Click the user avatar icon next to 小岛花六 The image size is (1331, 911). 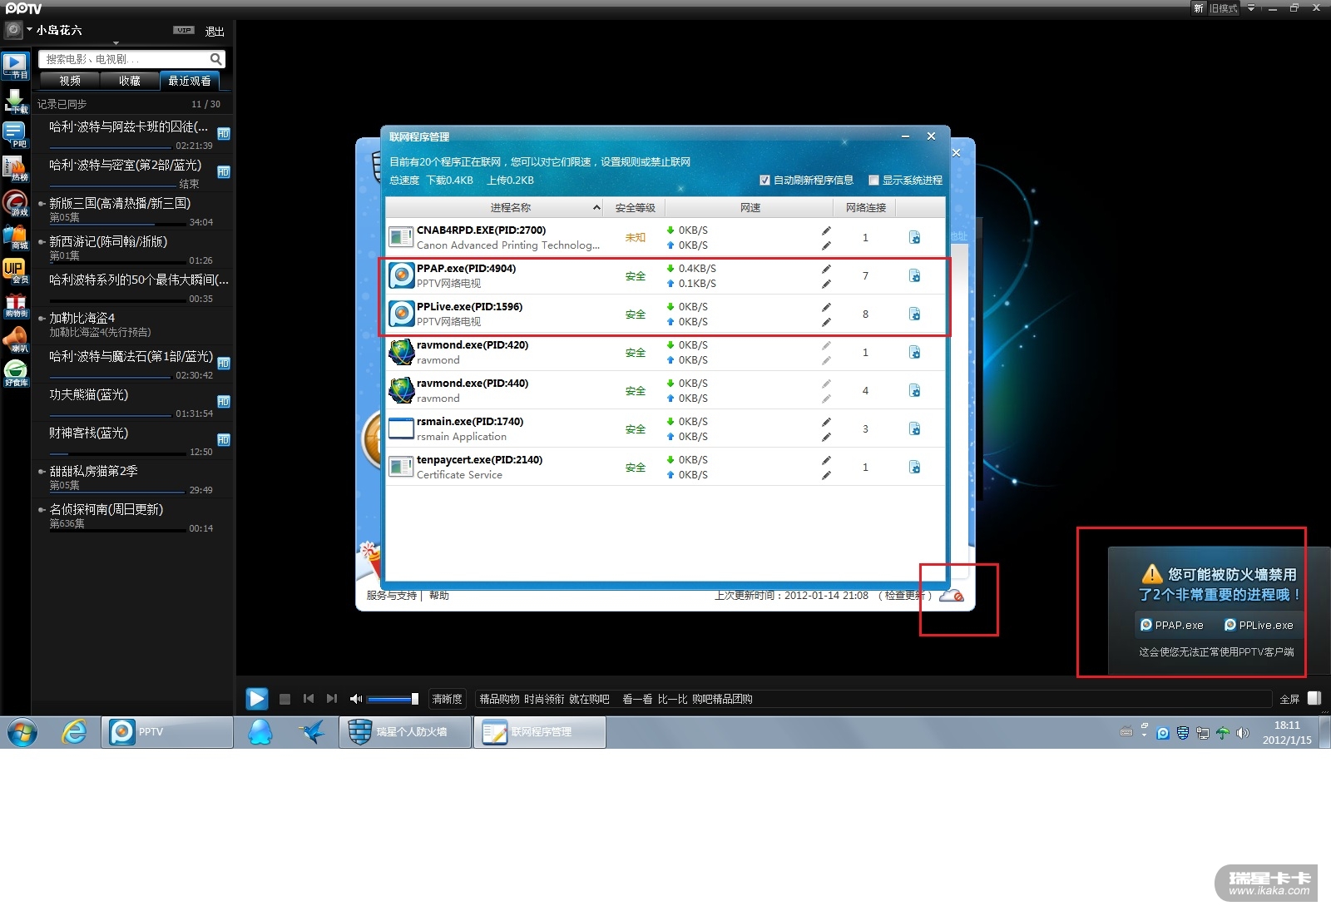[13, 30]
